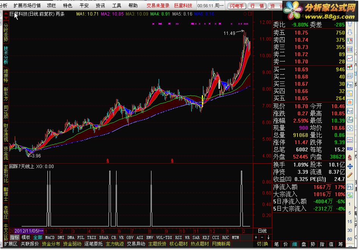Click the circle icon in the right toolbar
The image size is (359, 250).
350,128
